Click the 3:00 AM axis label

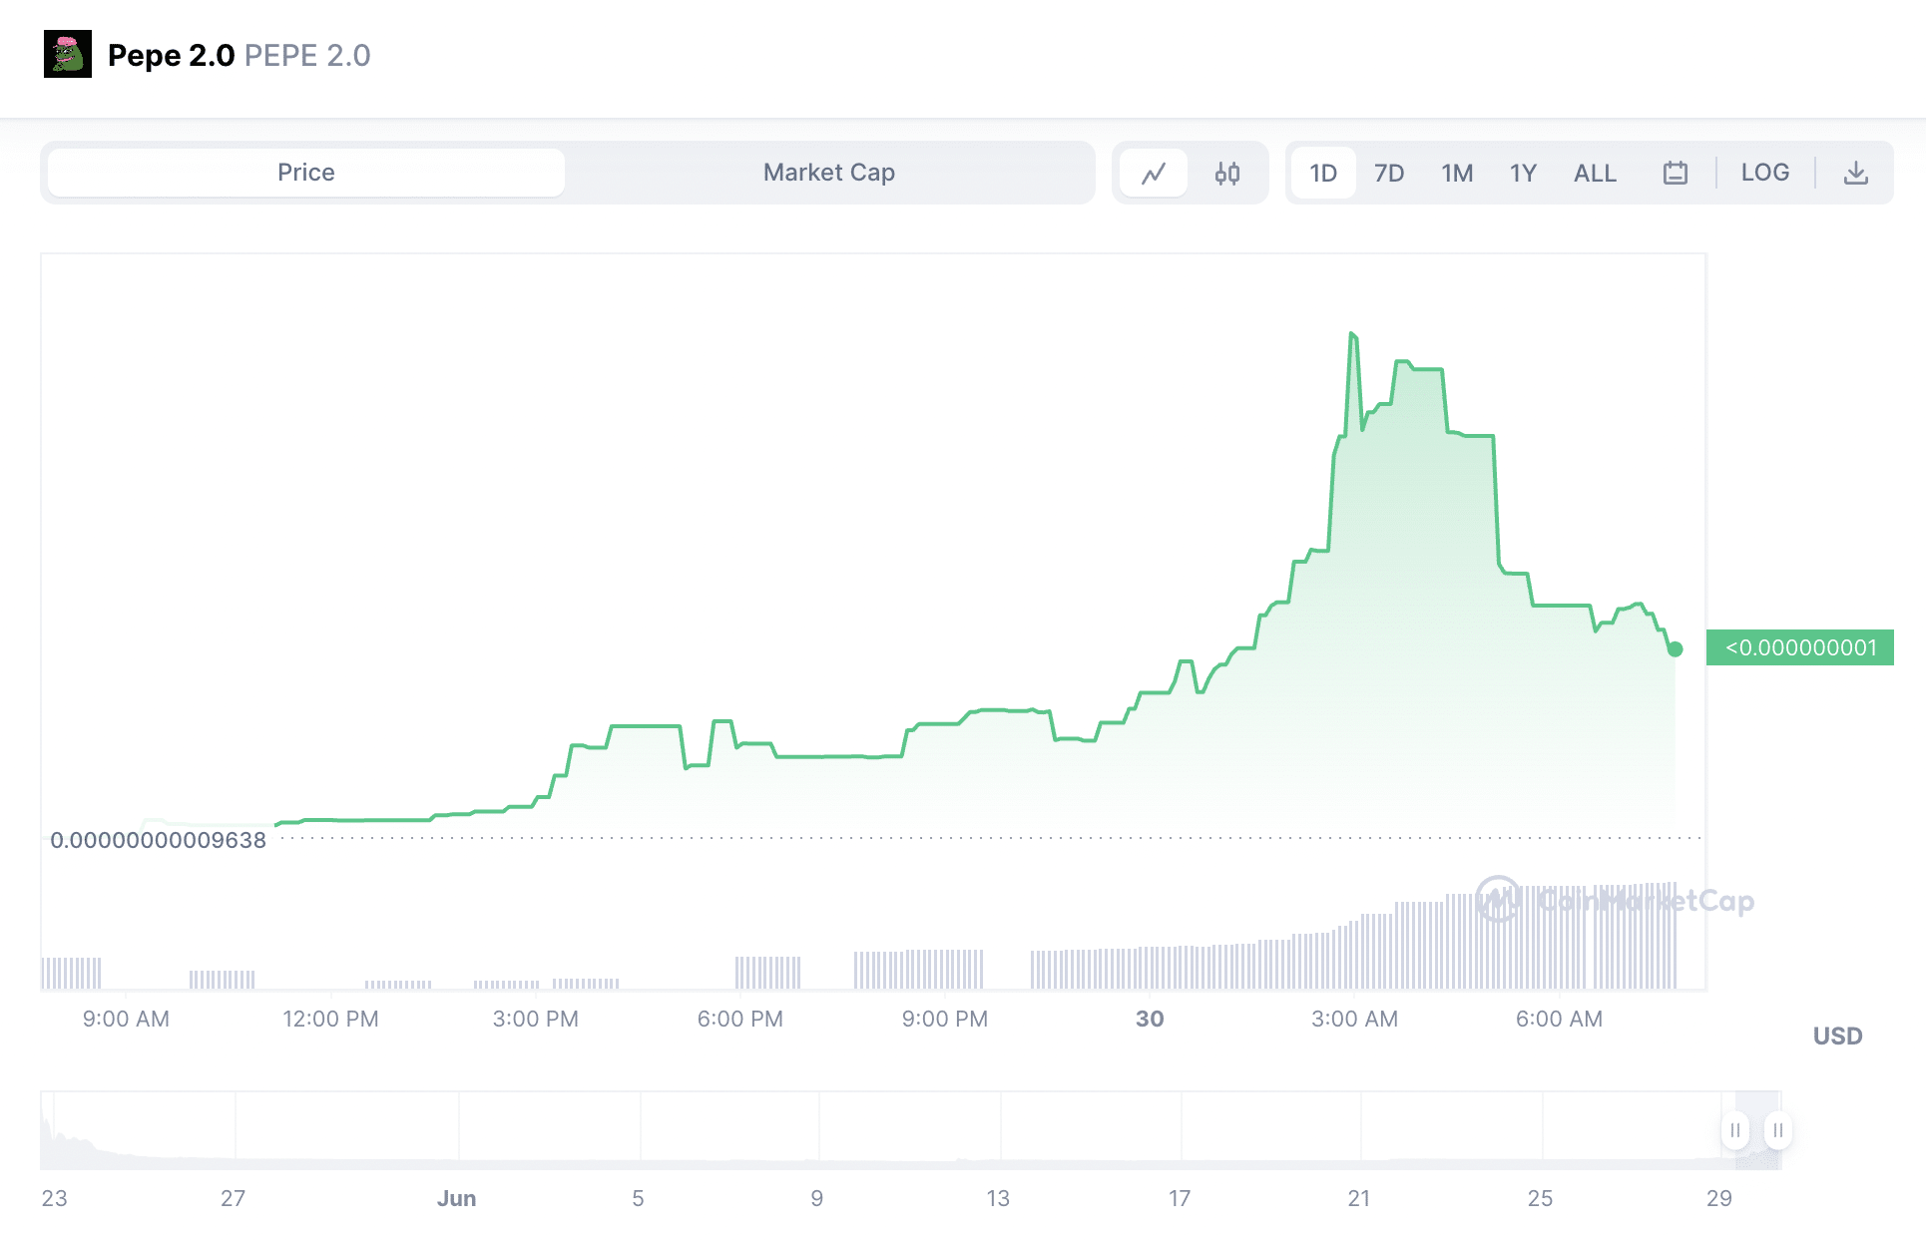1354,1019
